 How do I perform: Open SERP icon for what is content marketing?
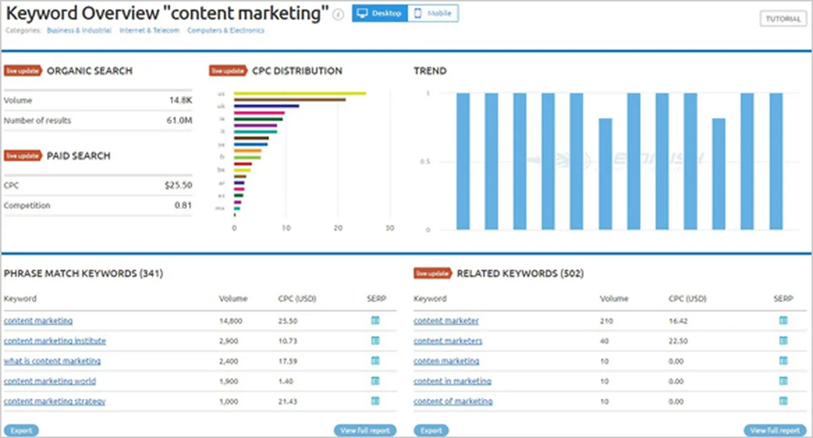pyautogui.click(x=375, y=361)
